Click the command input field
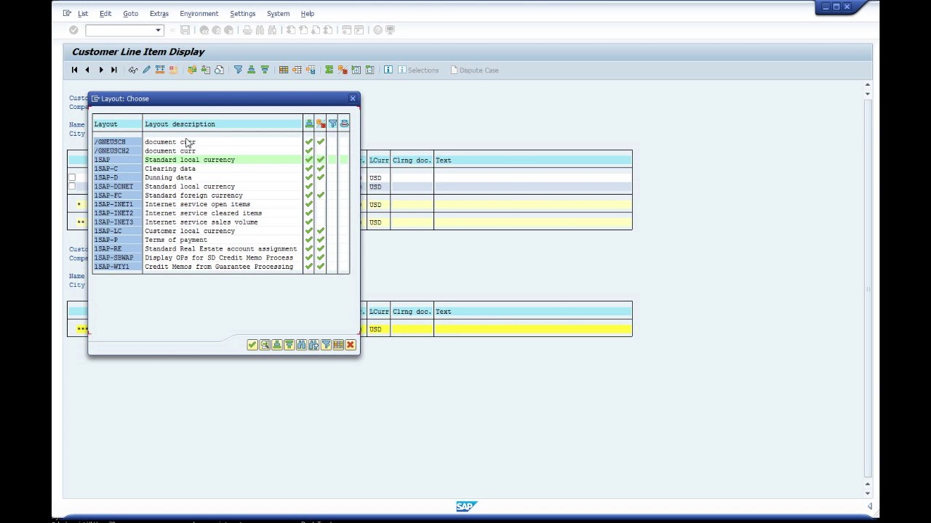The height and width of the screenshot is (523, 931). (120, 30)
